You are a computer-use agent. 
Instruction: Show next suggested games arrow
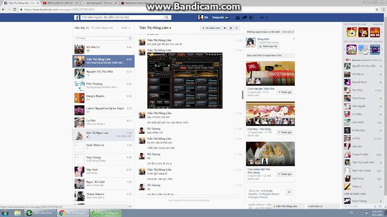tap(382, 49)
